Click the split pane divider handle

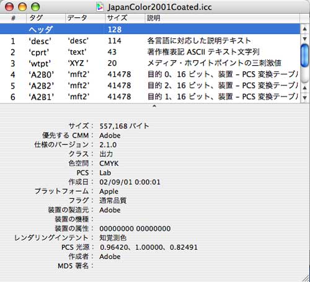(154, 106)
